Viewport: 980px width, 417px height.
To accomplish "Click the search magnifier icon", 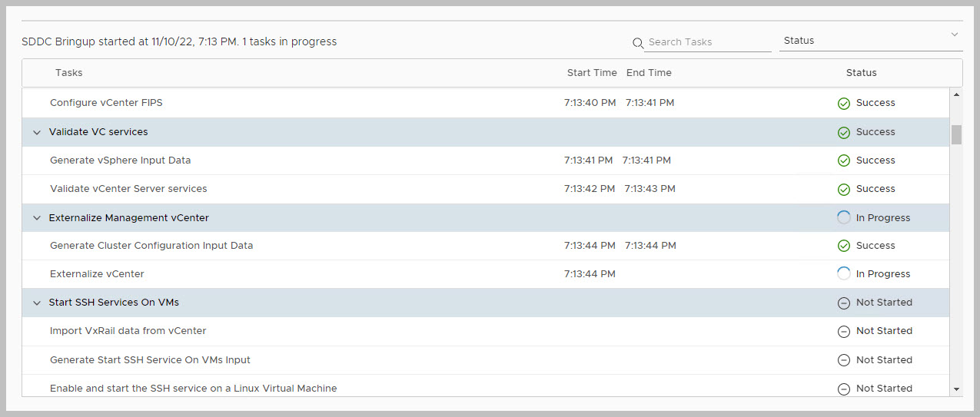I will tap(637, 43).
